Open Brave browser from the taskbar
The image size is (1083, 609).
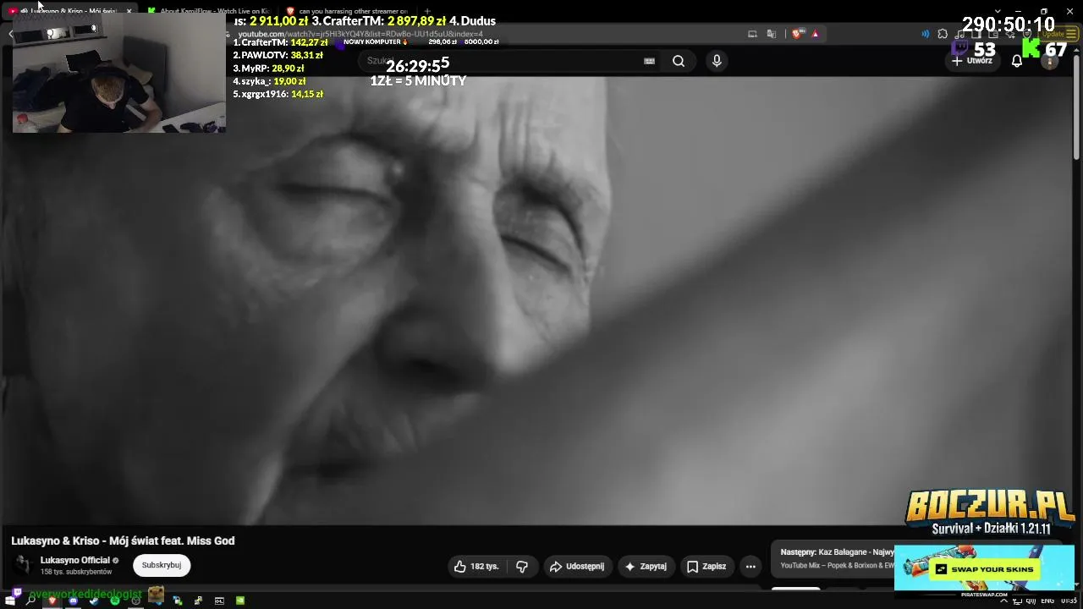pos(52,601)
